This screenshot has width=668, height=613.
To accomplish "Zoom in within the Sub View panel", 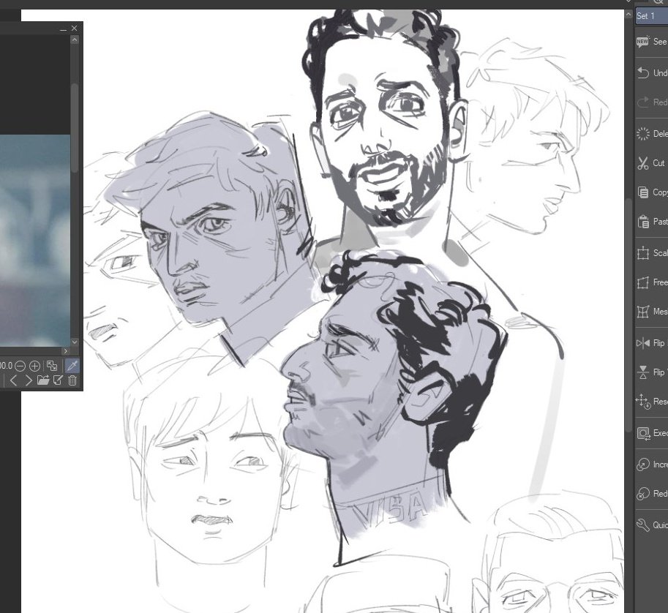I will 34,366.
